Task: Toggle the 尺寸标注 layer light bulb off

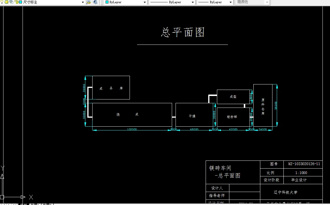Action: [x=2, y=2]
